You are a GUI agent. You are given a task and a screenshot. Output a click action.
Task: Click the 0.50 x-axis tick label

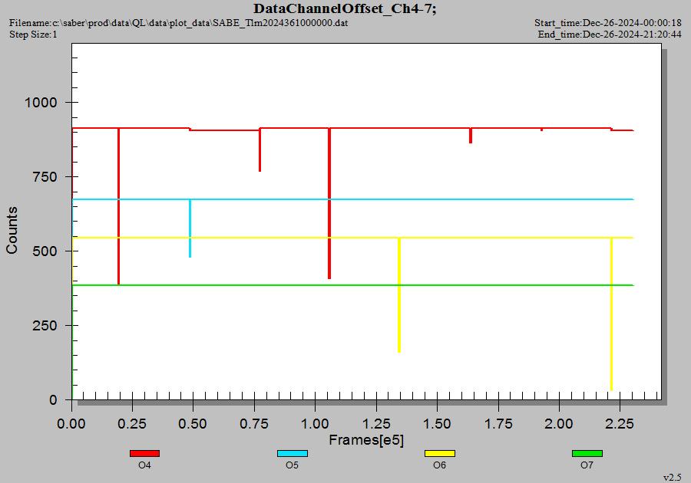[193, 424]
